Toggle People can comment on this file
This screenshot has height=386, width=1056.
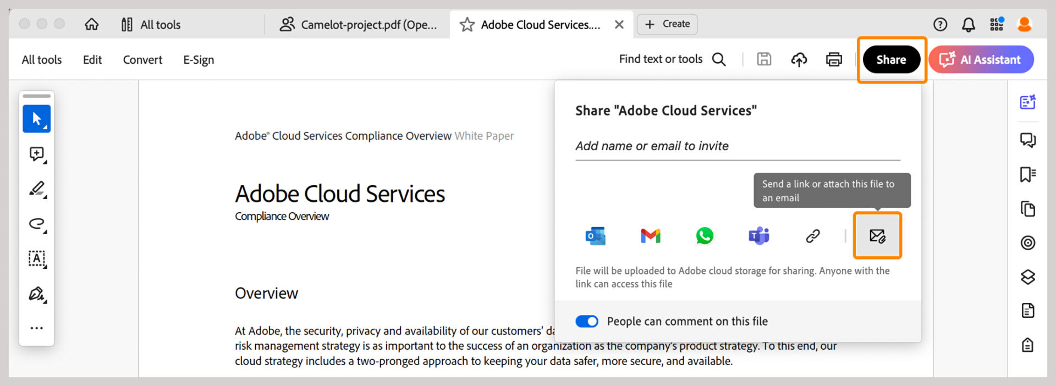pos(587,321)
